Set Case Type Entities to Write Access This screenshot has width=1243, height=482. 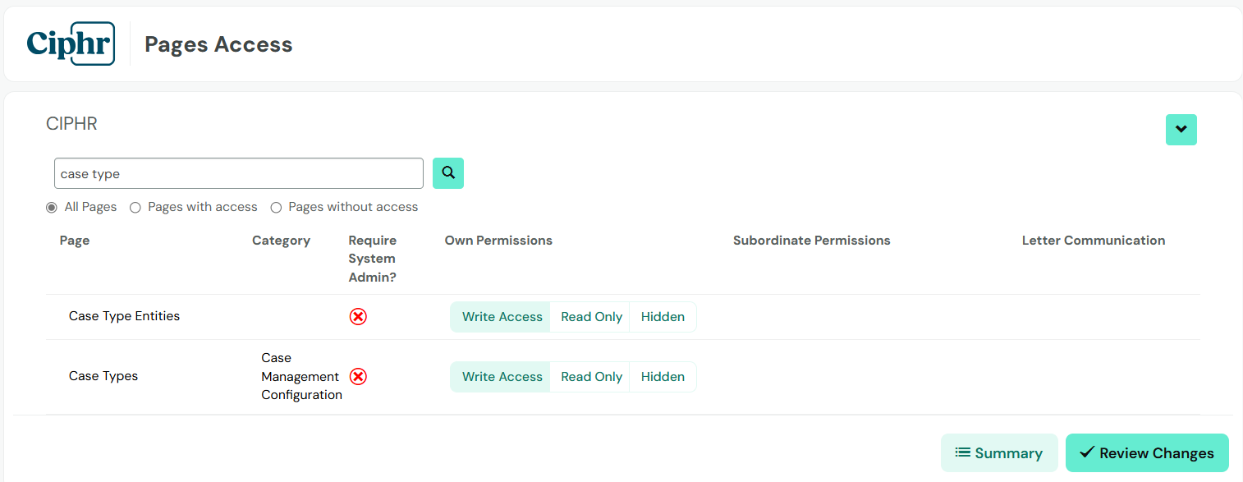[502, 317]
